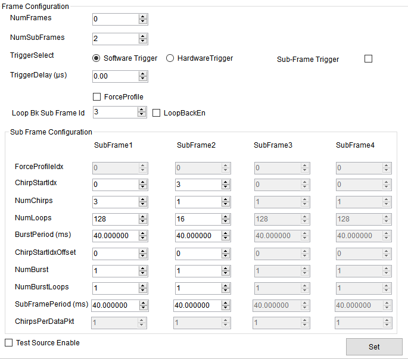Increase SubFrame2 ChirpStartIdx value
Viewport: 408px width, 359px height.
tap(226, 183)
